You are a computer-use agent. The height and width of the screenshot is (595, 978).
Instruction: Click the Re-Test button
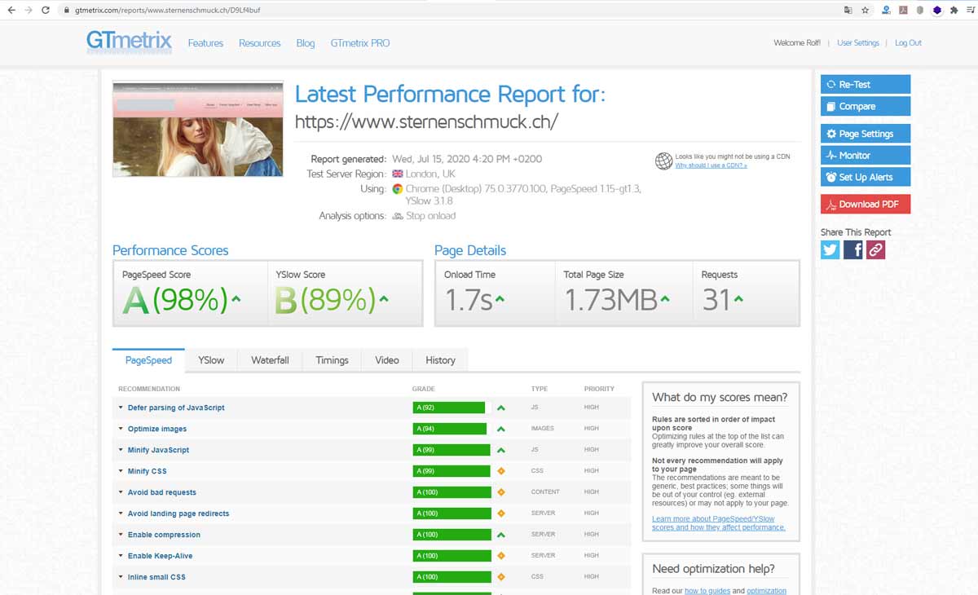(866, 84)
